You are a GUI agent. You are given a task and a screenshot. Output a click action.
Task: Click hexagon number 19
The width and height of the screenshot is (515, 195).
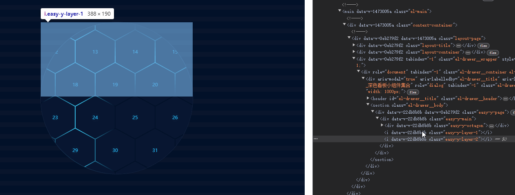coord(115,84)
